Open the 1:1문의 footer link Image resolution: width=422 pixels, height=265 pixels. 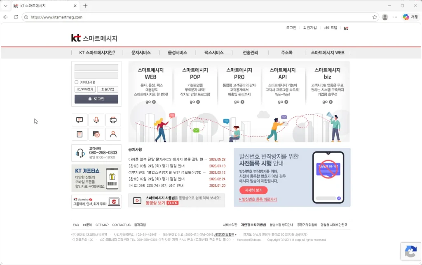(87, 225)
